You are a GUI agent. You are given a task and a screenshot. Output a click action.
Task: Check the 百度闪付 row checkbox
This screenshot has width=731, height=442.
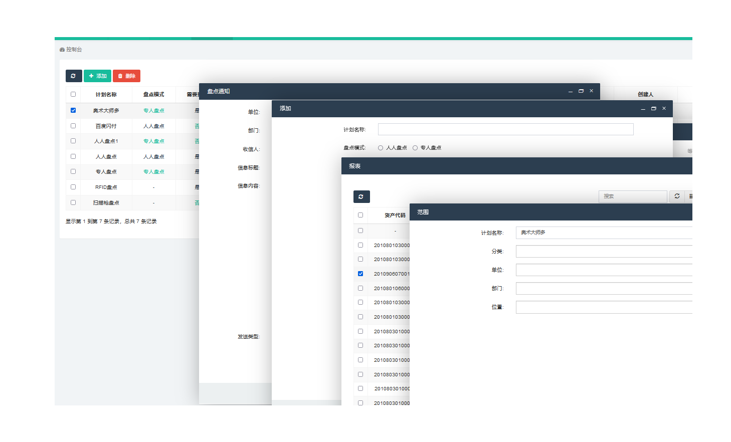(73, 126)
